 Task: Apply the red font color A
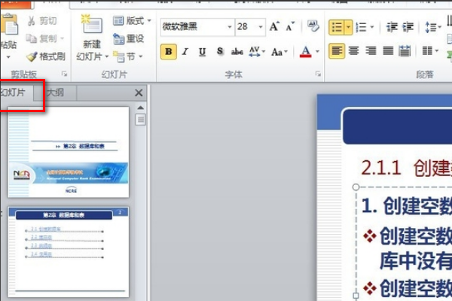306,52
